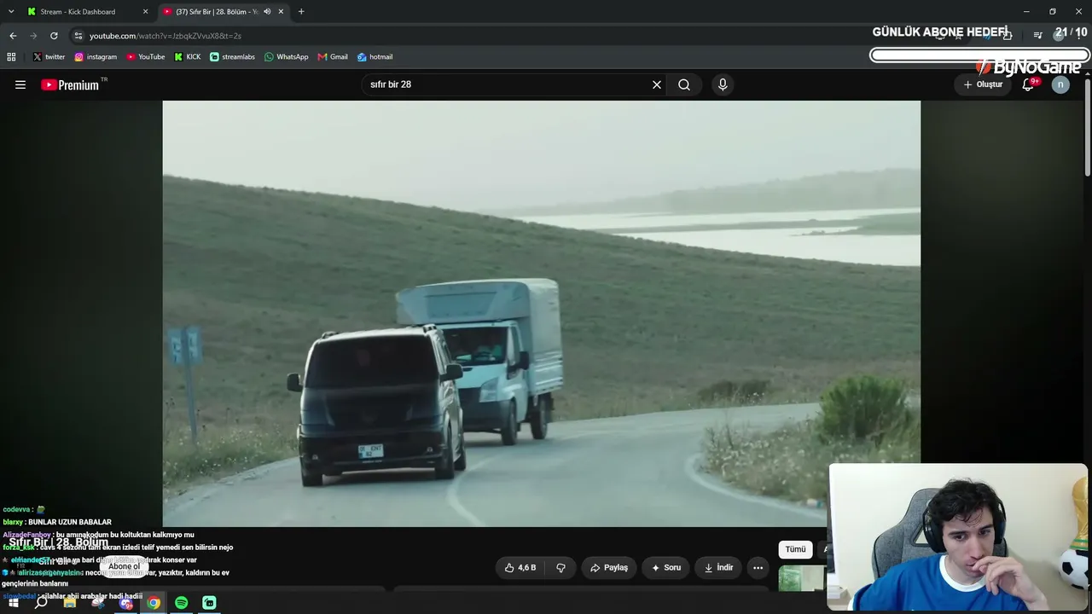Viewport: 1092px width, 614px height.
Task: Open the KICK bookmark
Action: point(188,57)
